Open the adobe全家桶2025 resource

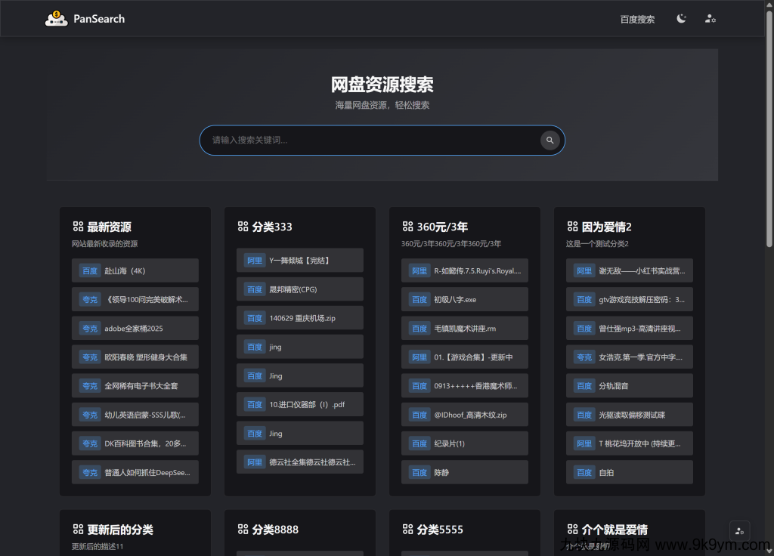pyautogui.click(x=135, y=328)
